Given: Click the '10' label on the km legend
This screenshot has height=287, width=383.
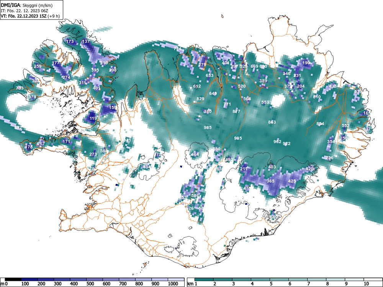Looking at the screenshot, I should click(366, 284).
